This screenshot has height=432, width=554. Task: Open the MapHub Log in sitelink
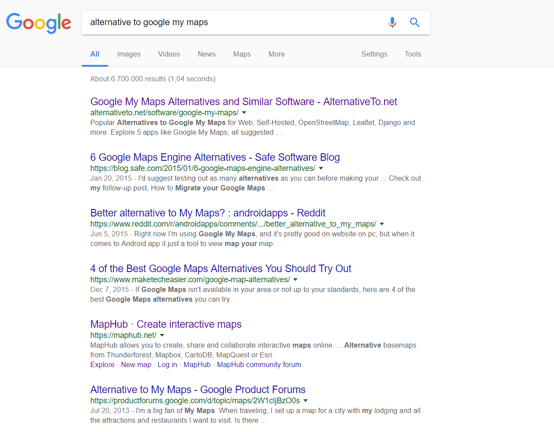click(167, 364)
